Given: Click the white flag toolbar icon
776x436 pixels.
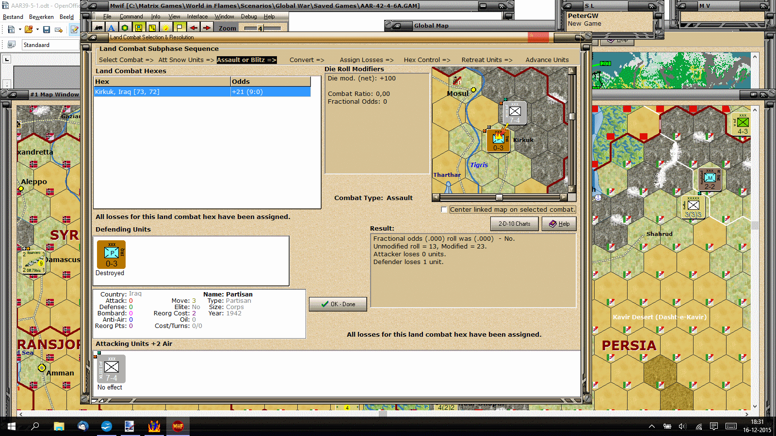Looking at the screenshot, I should [179, 28].
